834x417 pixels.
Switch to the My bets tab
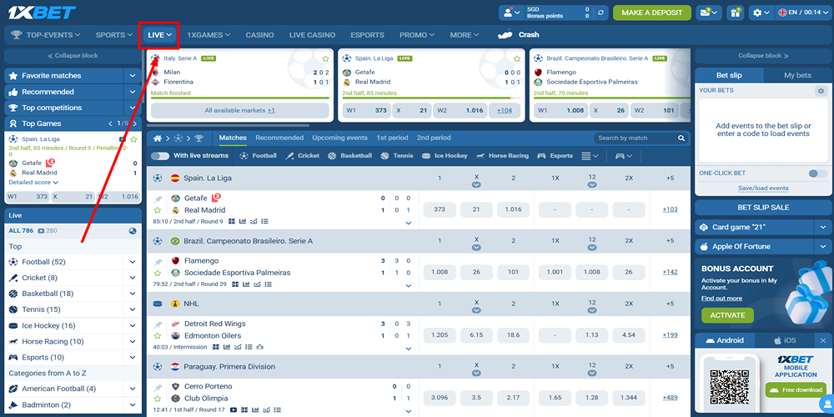point(797,75)
